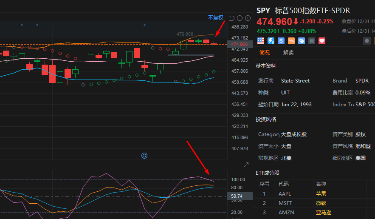Viewport: 375px width, 219px height.
Task: Click the 名称 column header
Action: 321,184
